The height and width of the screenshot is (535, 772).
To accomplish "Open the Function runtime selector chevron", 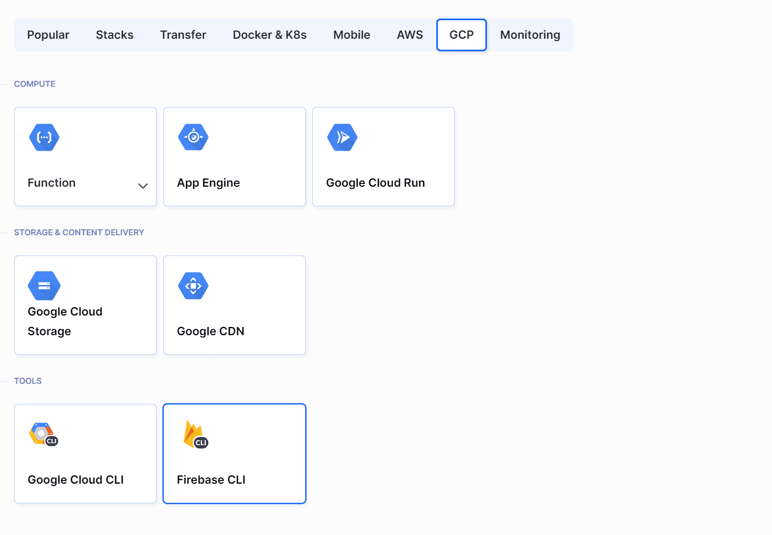I will pos(143,186).
